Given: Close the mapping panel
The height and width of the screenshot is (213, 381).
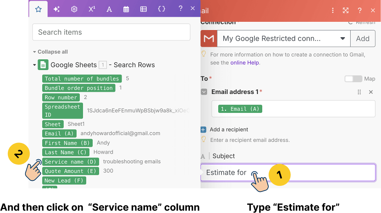Looking at the screenshot, I should pos(193,9).
